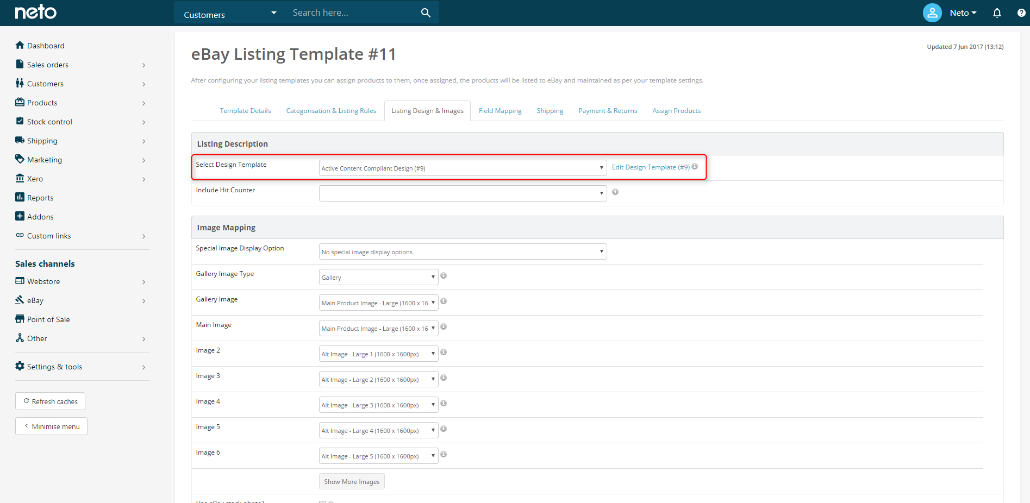Open the Special Image Display Option dropdown
Image resolution: width=1030 pixels, height=503 pixels.
tap(463, 252)
